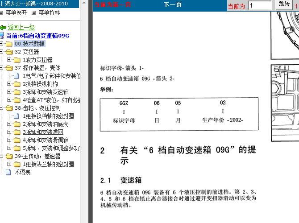Click the open folder icon of 37-操作装置，壳体

point(9,68)
